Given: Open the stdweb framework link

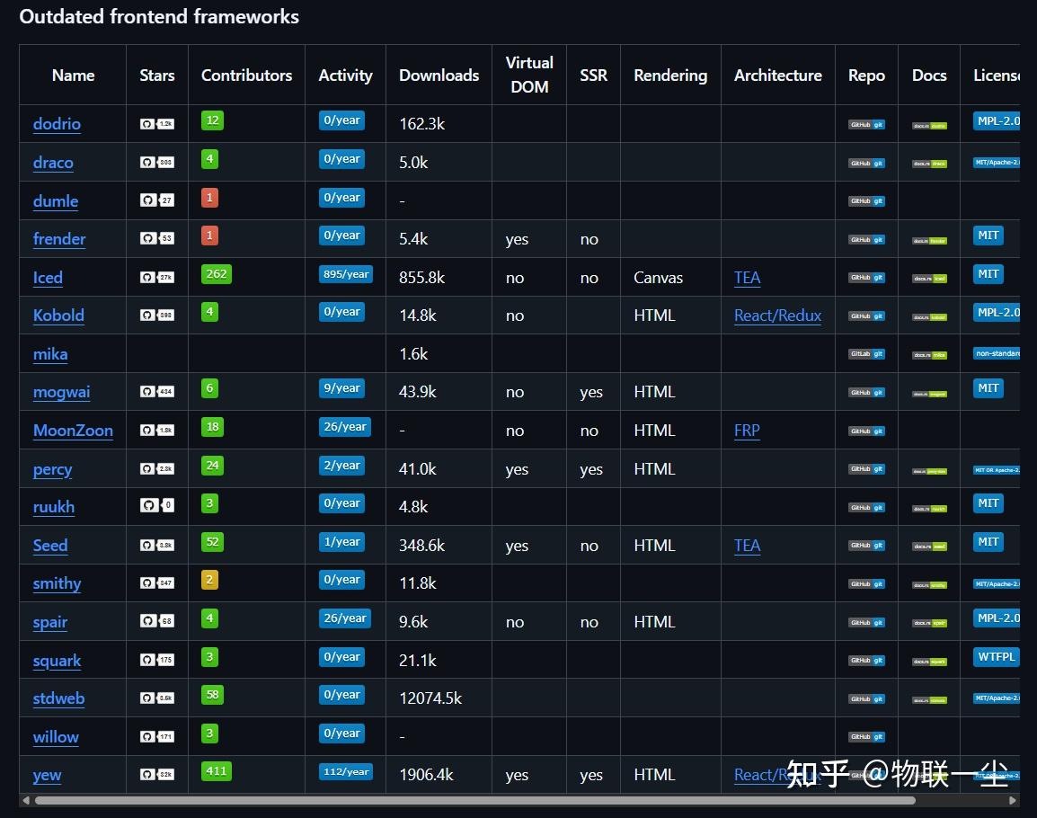Looking at the screenshot, I should click(x=59, y=698).
